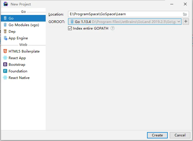Select HTML5 Boilerplate project type
The height and width of the screenshot is (141, 193).
(x=23, y=51)
